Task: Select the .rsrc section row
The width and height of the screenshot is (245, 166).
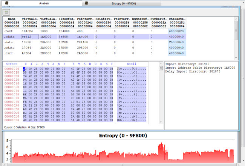Action: [95, 53]
